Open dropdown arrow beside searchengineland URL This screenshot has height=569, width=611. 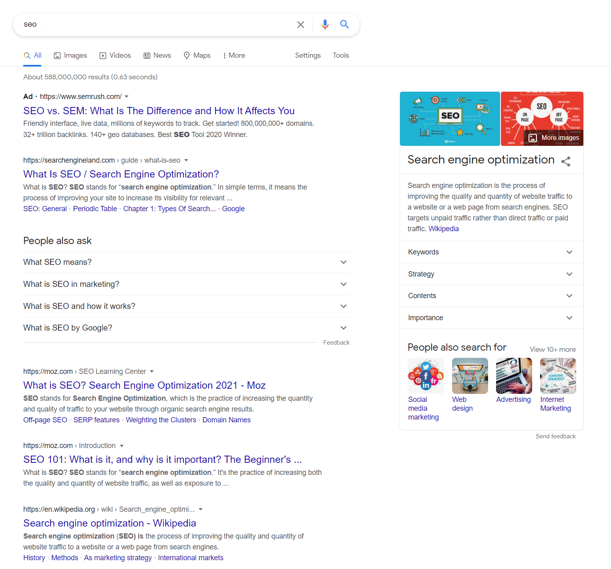coord(186,160)
